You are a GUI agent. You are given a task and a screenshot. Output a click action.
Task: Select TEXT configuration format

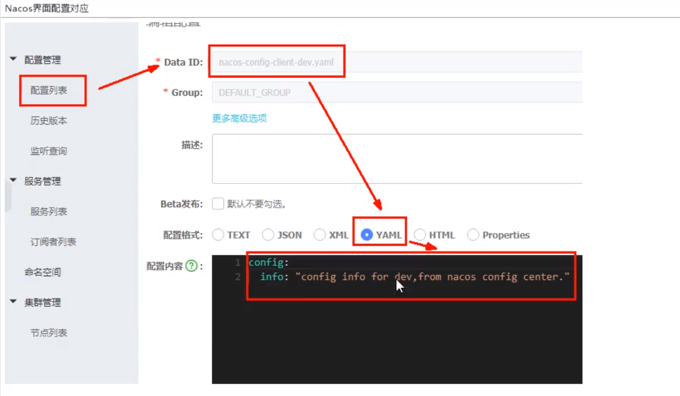point(218,235)
